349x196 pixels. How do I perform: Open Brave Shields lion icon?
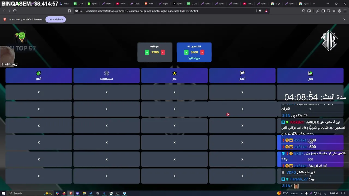pyautogui.click(x=260, y=11)
